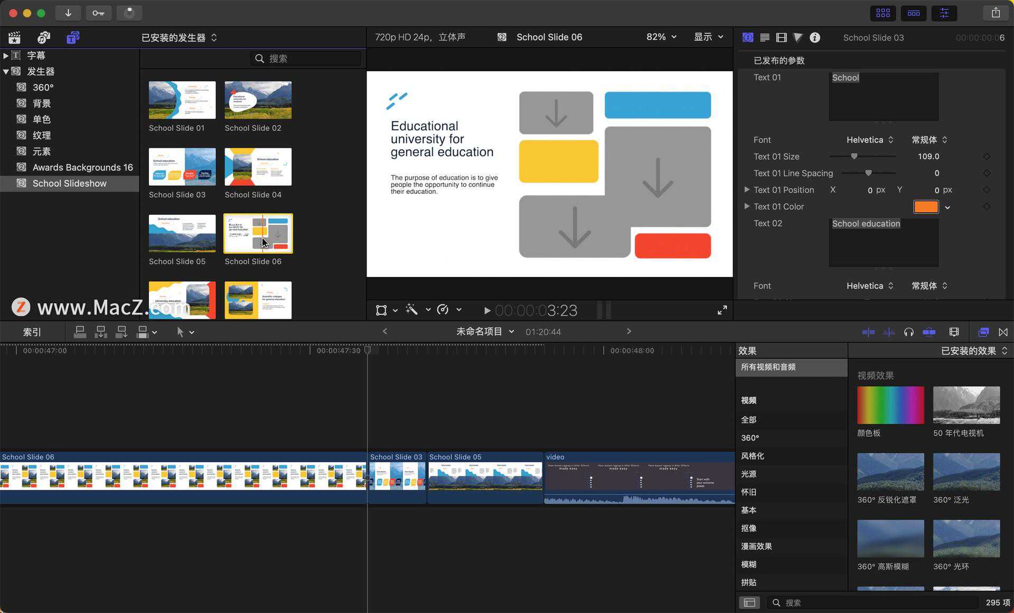Viewport: 1014px width, 613px height.
Task: Open the 82% zoom dropdown
Action: click(x=661, y=37)
